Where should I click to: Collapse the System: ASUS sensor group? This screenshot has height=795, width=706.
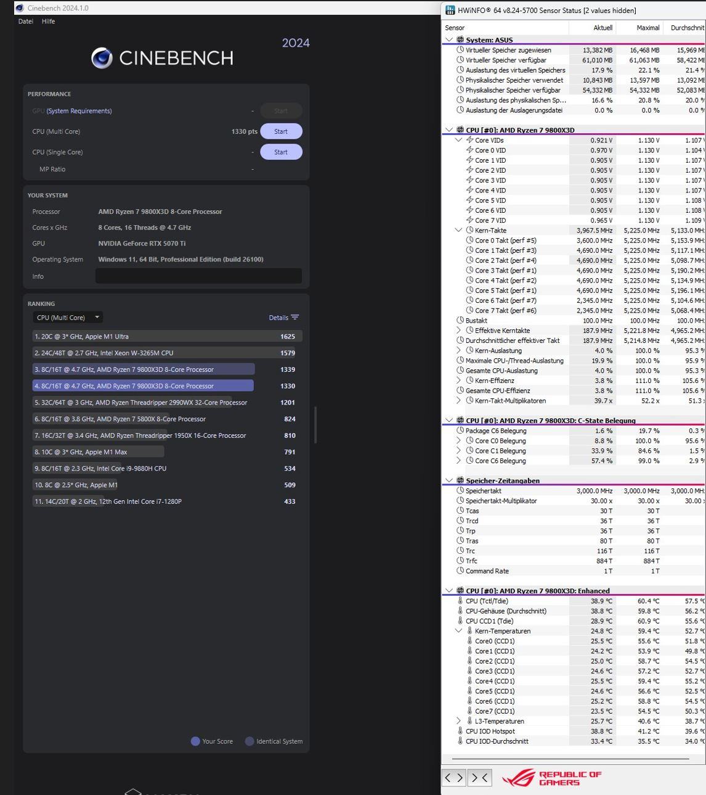[449, 39]
